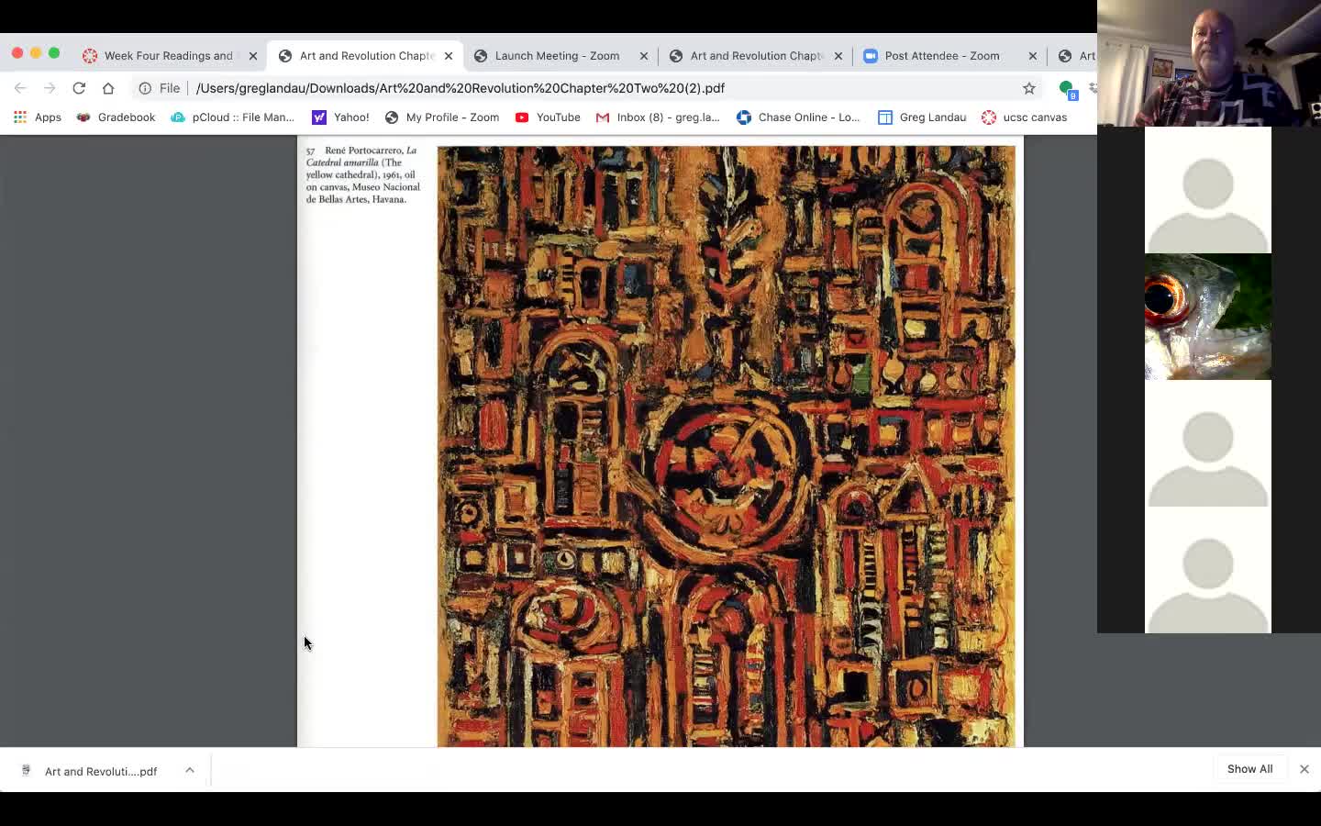Viewport: 1321px width, 826px height.
Task: Click the home page icon
Action: click(x=108, y=88)
